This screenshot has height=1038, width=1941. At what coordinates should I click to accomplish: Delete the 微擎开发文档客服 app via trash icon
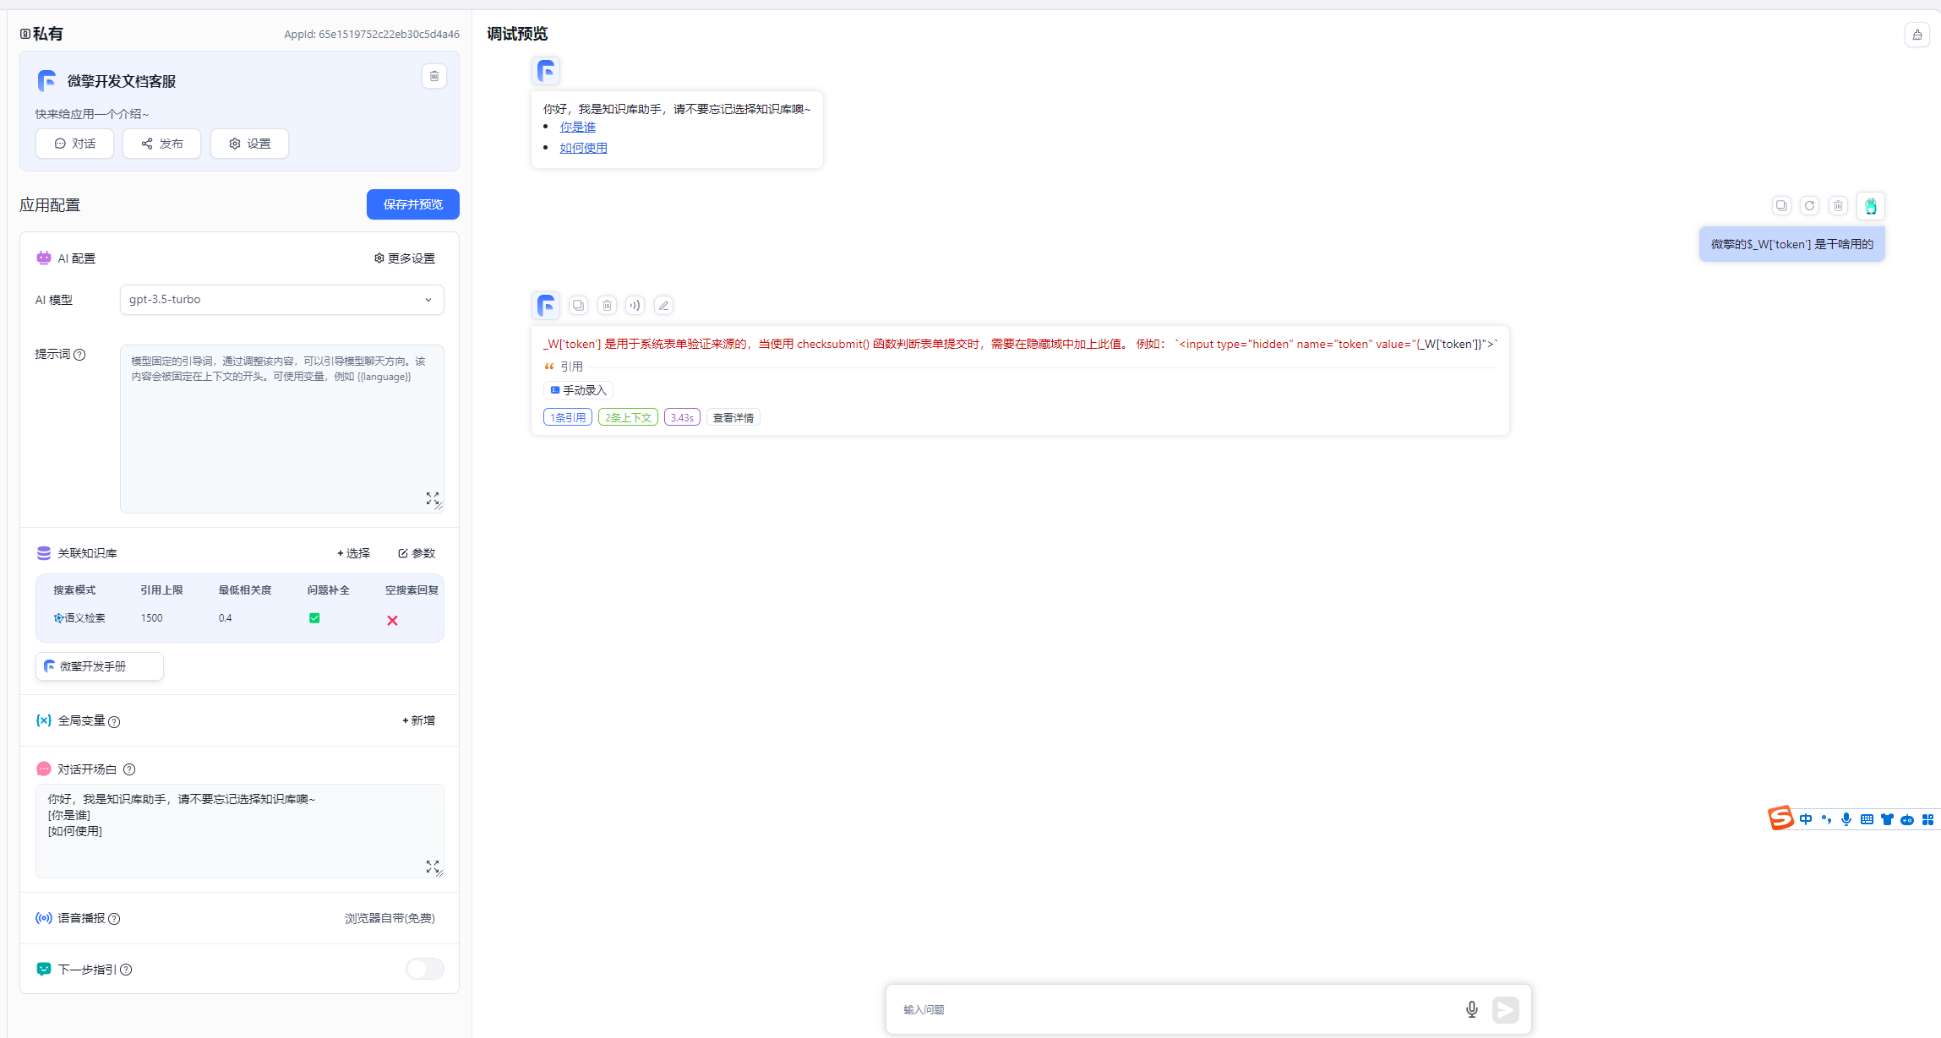click(x=434, y=76)
